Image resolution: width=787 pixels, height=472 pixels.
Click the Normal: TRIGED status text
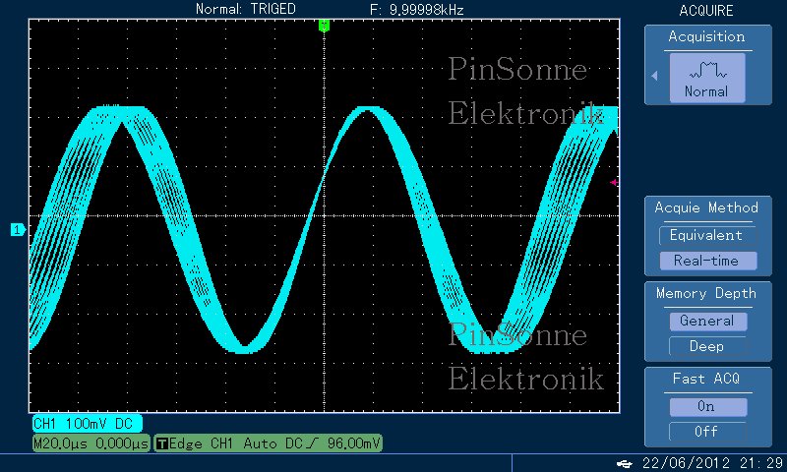tap(245, 9)
